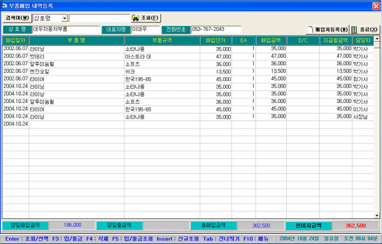382x244 pixels.
Task: Click the exit icon on 종료(X)
Action: [x=354, y=30]
